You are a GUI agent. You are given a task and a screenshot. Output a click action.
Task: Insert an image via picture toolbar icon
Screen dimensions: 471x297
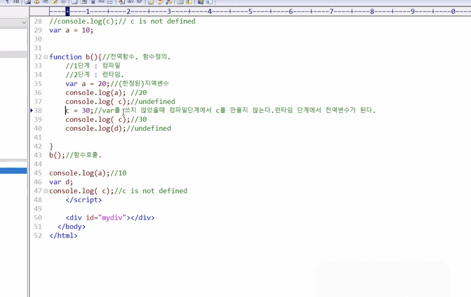28,2
